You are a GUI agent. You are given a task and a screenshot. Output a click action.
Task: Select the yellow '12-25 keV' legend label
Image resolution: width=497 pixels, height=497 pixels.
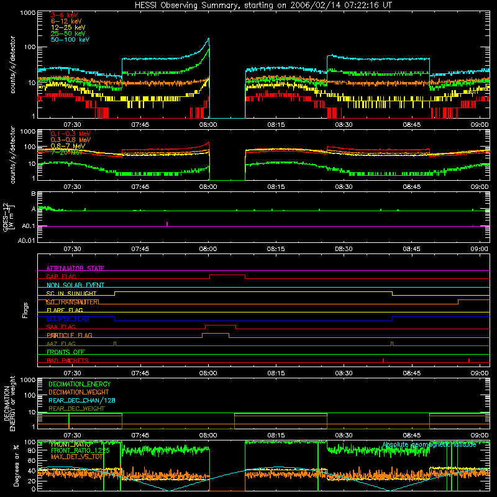pos(68,27)
